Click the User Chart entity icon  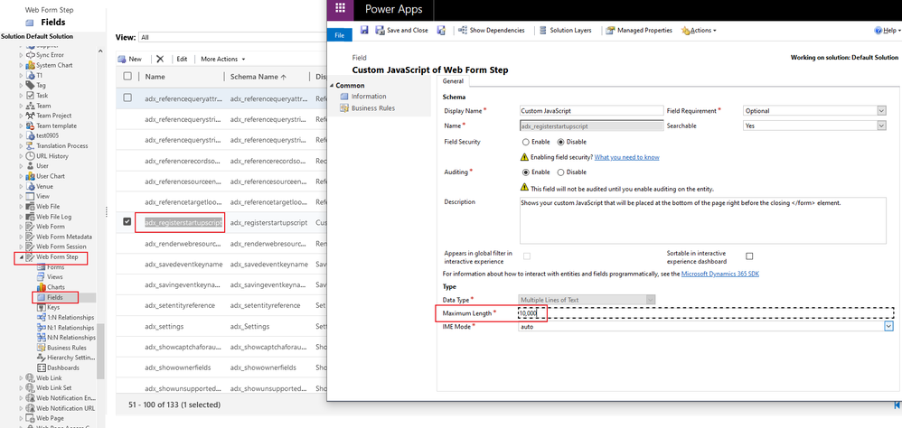click(31, 176)
